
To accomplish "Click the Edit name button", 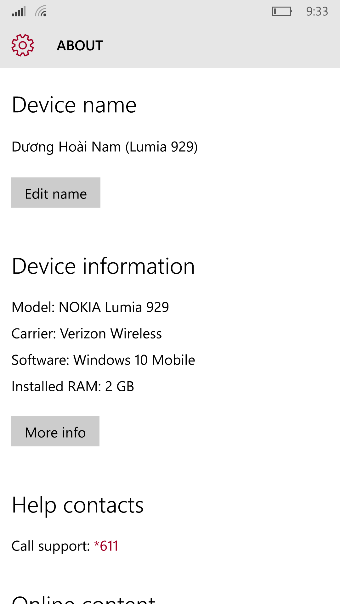I will pos(56,193).
